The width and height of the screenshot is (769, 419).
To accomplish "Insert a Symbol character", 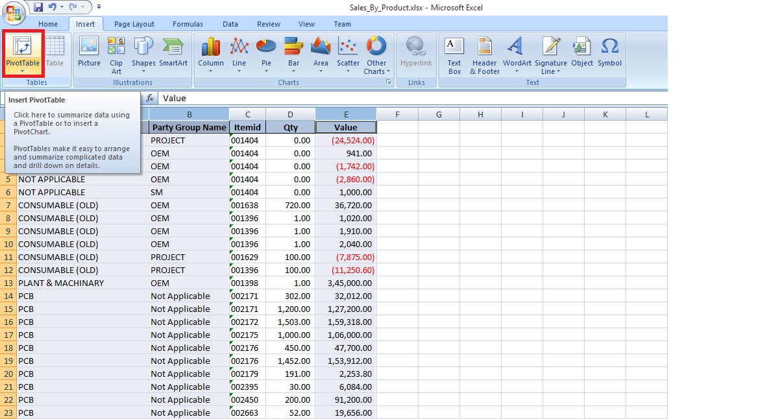I will click(x=609, y=51).
